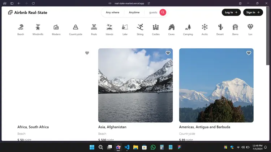Open Microsoft Store from taskbar
This screenshot has width=271, height=152.
(x=144, y=147)
